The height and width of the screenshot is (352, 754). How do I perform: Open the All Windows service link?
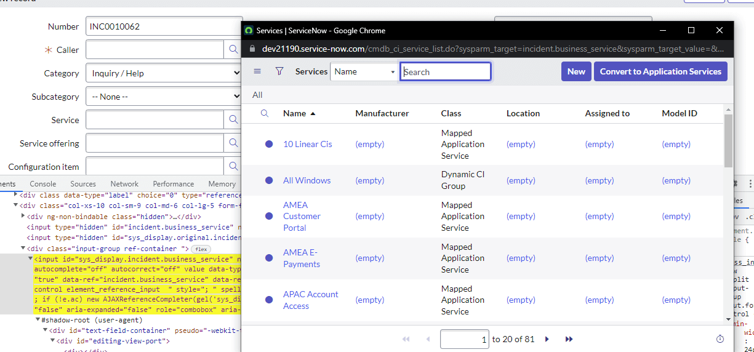[x=307, y=180]
